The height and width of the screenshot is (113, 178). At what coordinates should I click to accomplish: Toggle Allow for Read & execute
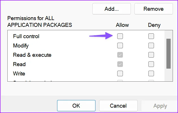[120, 55]
